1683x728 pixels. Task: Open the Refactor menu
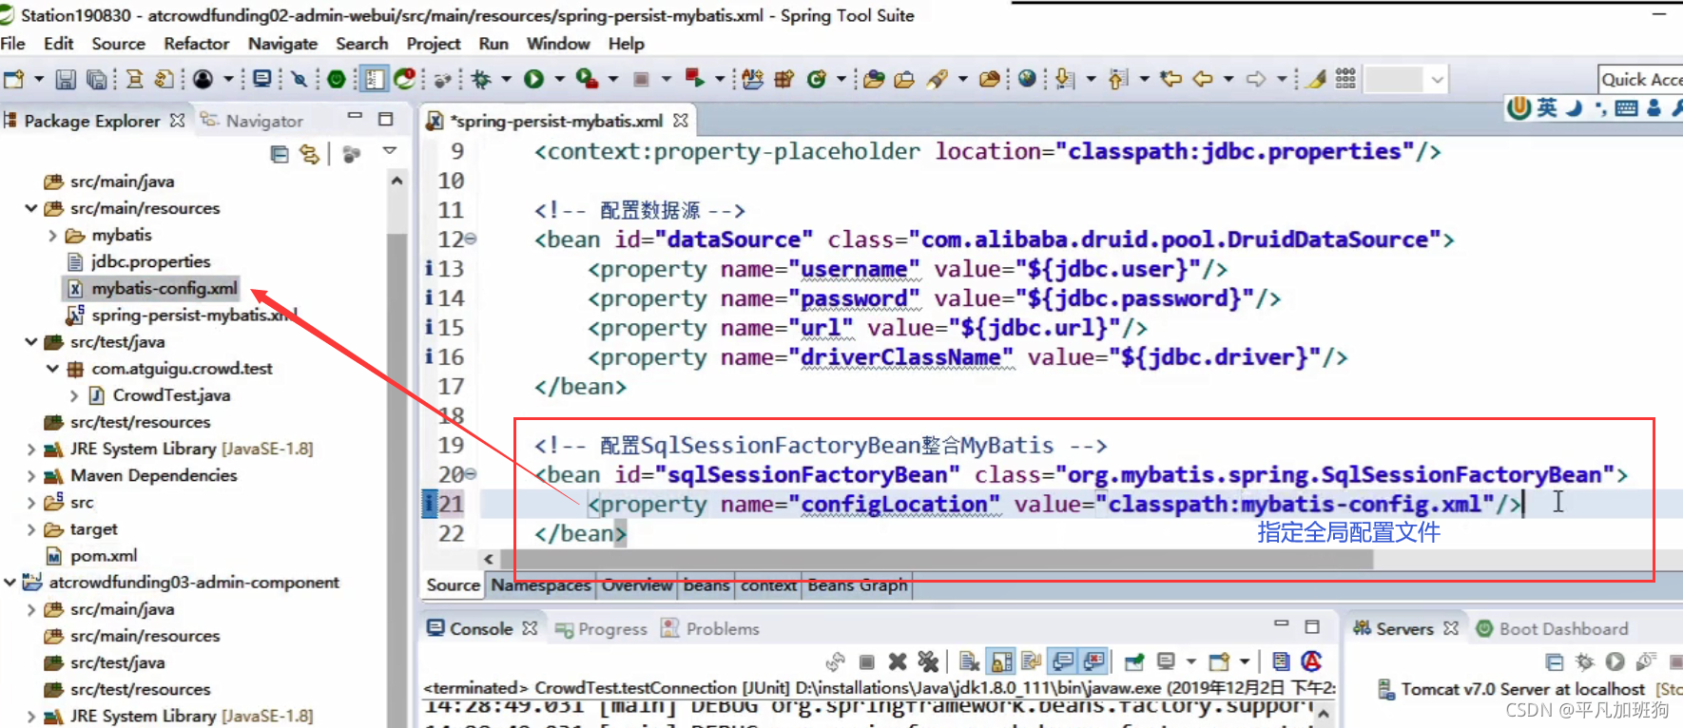(196, 44)
